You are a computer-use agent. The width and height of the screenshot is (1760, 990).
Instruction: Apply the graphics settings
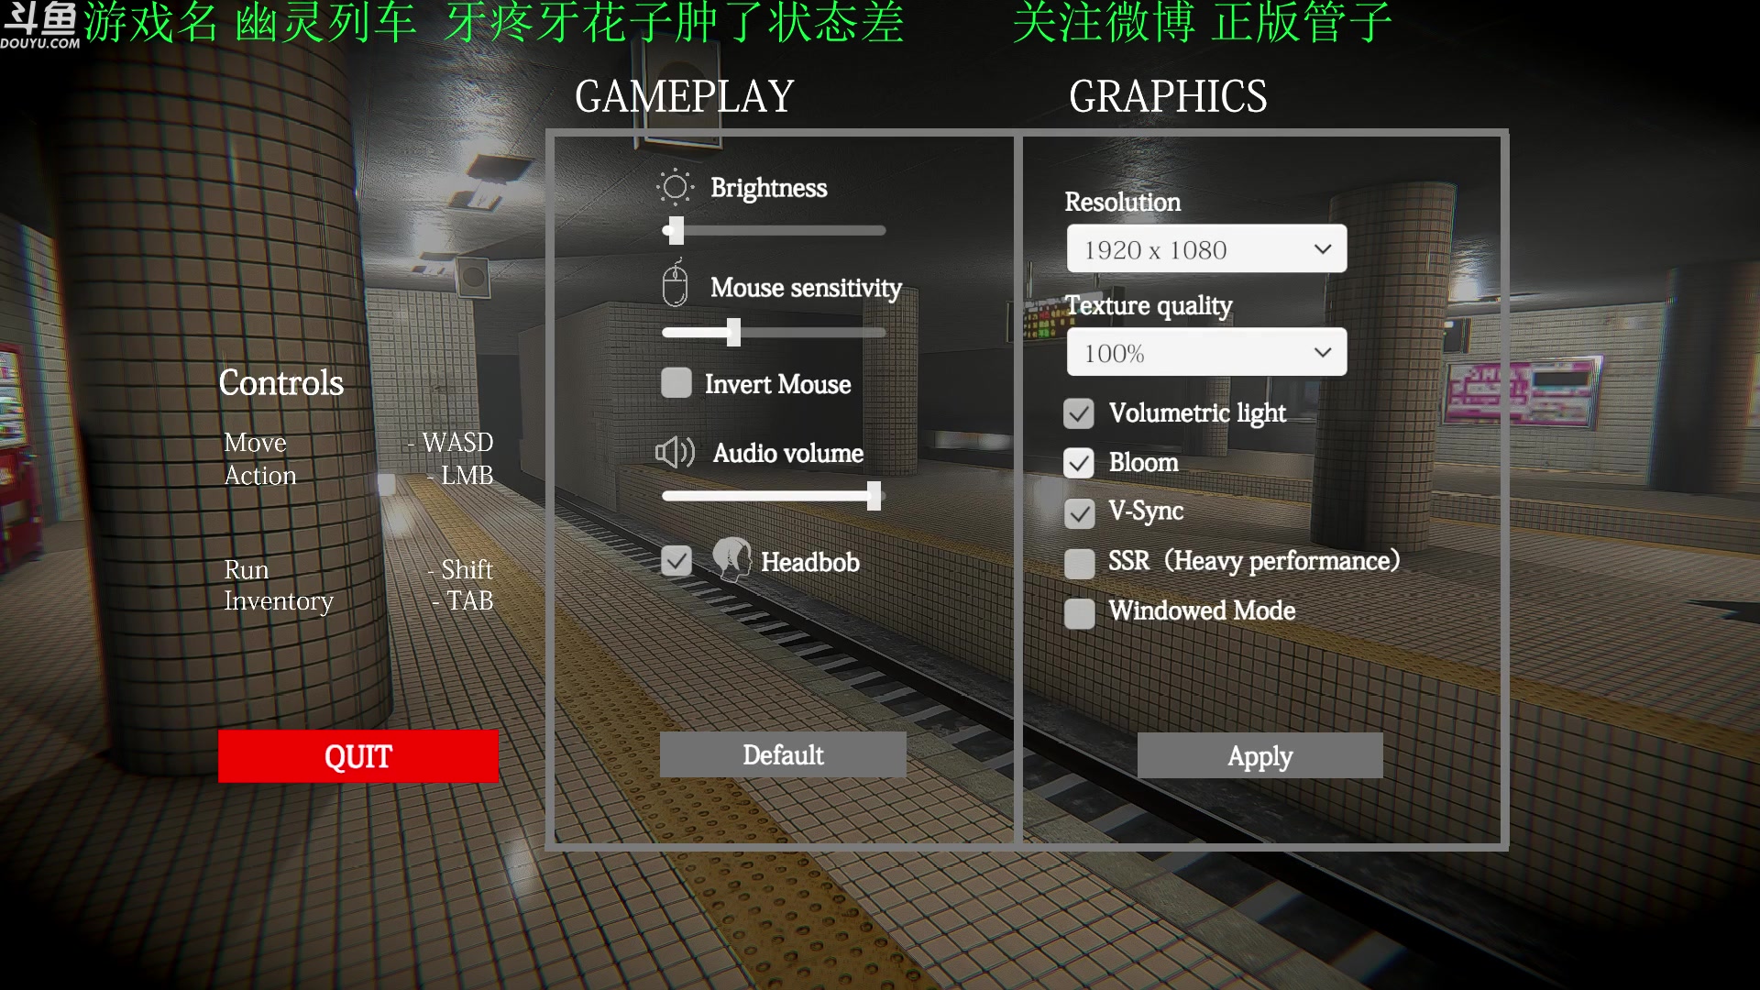tap(1260, 755)
